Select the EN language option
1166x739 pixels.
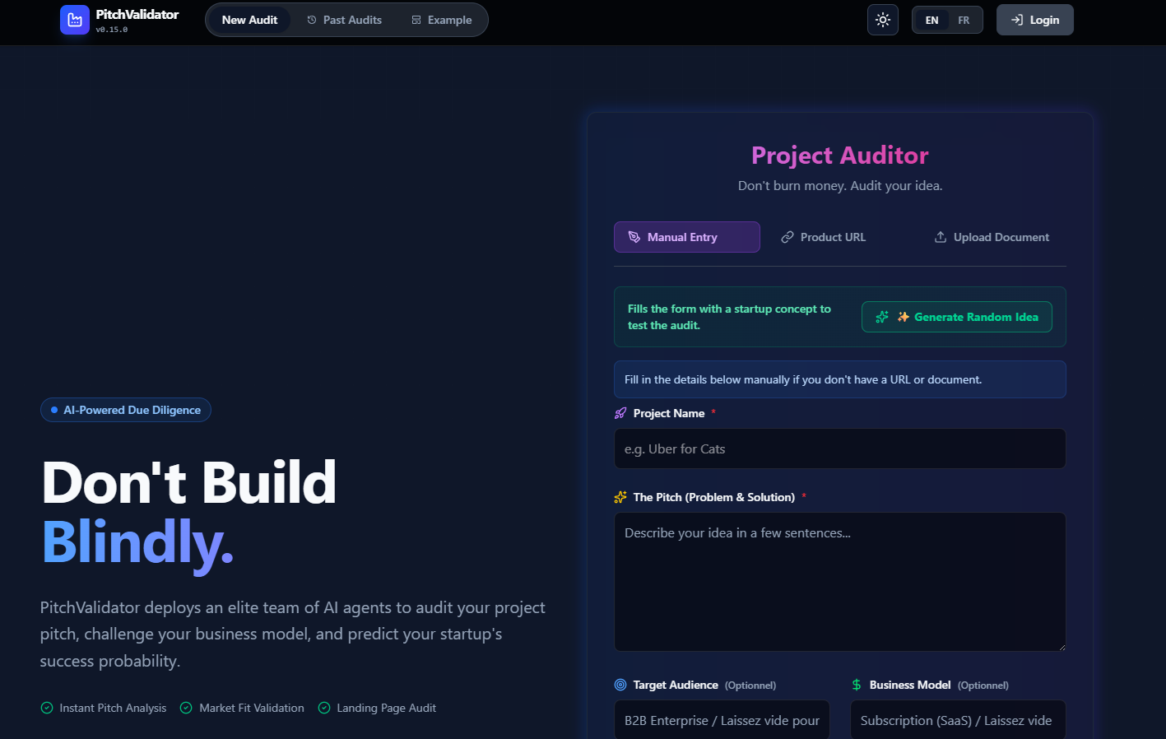pyautogui.click(x=931, y=19)
